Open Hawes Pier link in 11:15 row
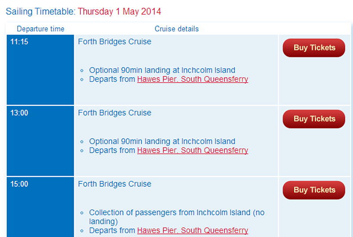This screenshot has height=237, width=353. pos(192,79)
